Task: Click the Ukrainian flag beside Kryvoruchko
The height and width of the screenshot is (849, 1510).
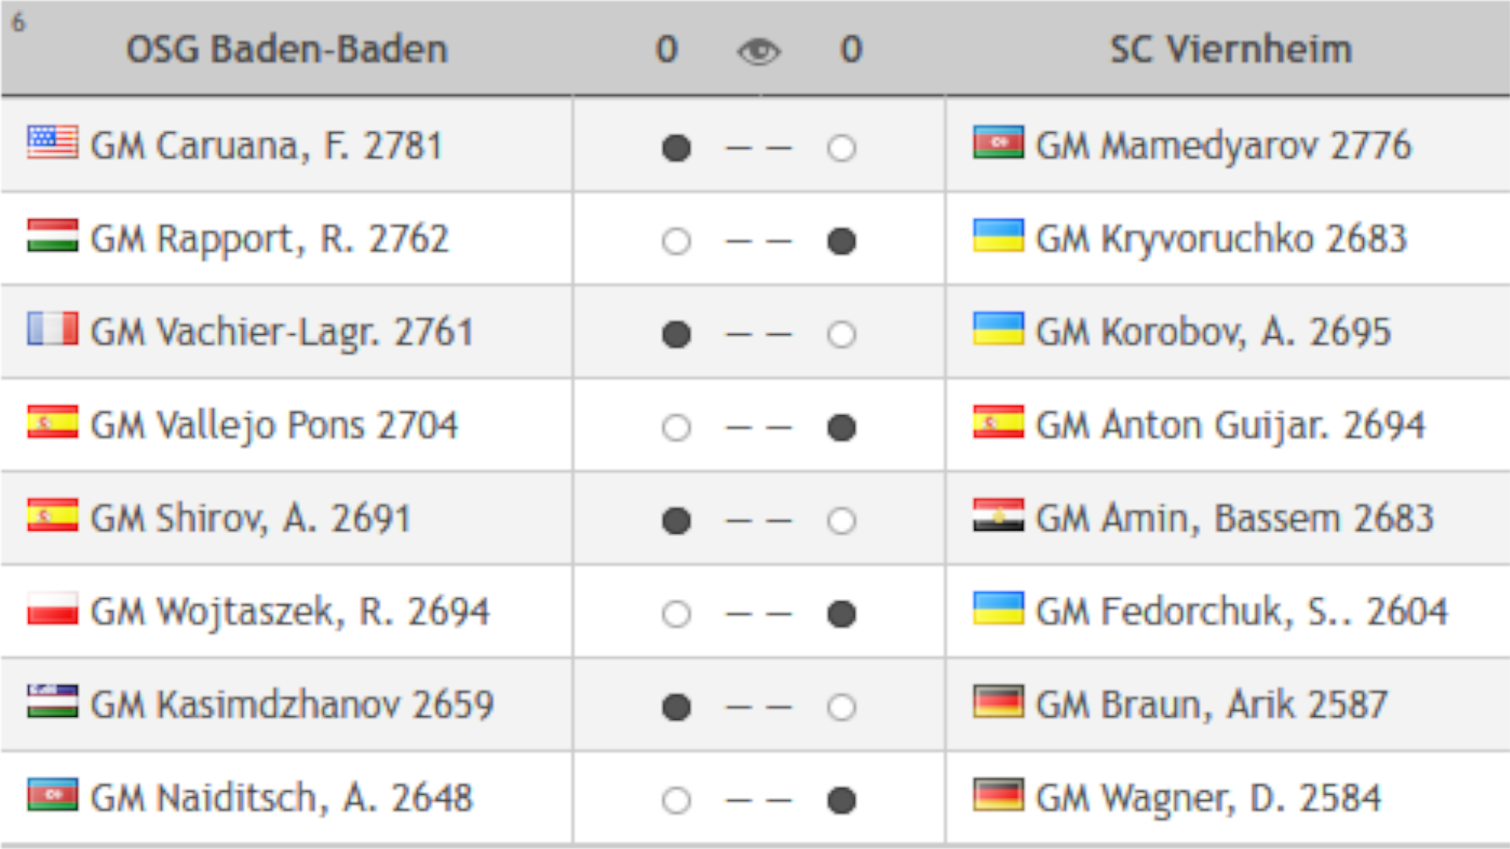Action: (998, 235)
